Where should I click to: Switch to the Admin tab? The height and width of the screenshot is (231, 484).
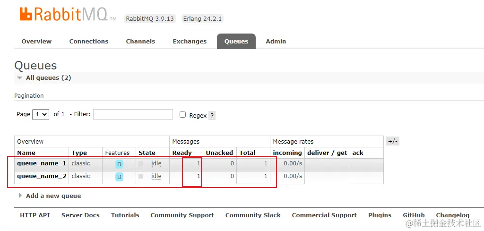(x=276, y=41)
